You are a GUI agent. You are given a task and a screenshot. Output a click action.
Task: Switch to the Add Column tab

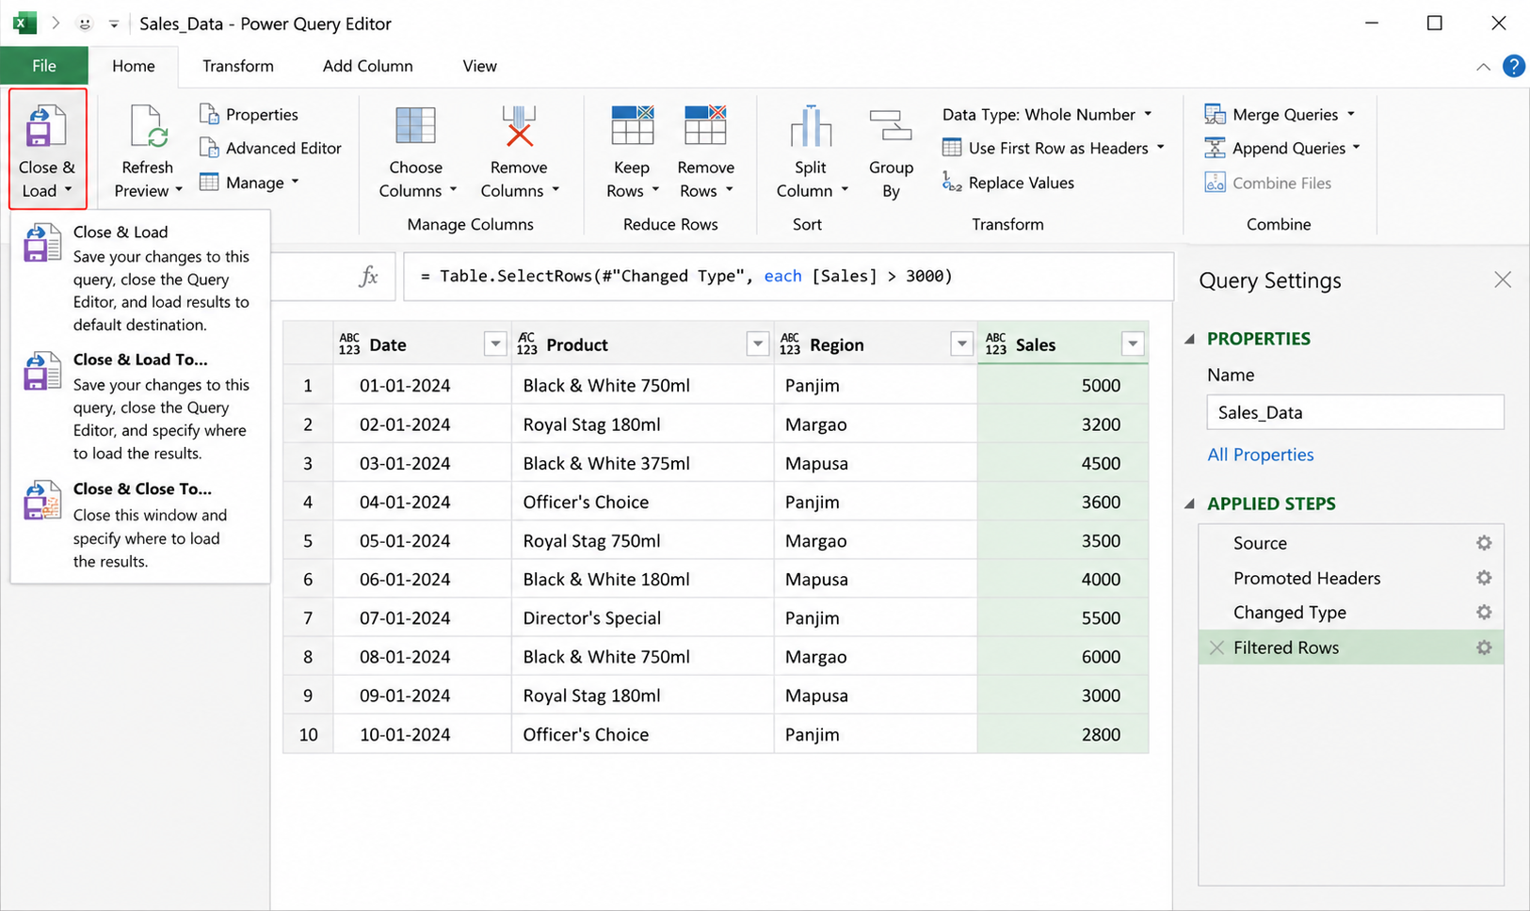(x=368, y=66)
